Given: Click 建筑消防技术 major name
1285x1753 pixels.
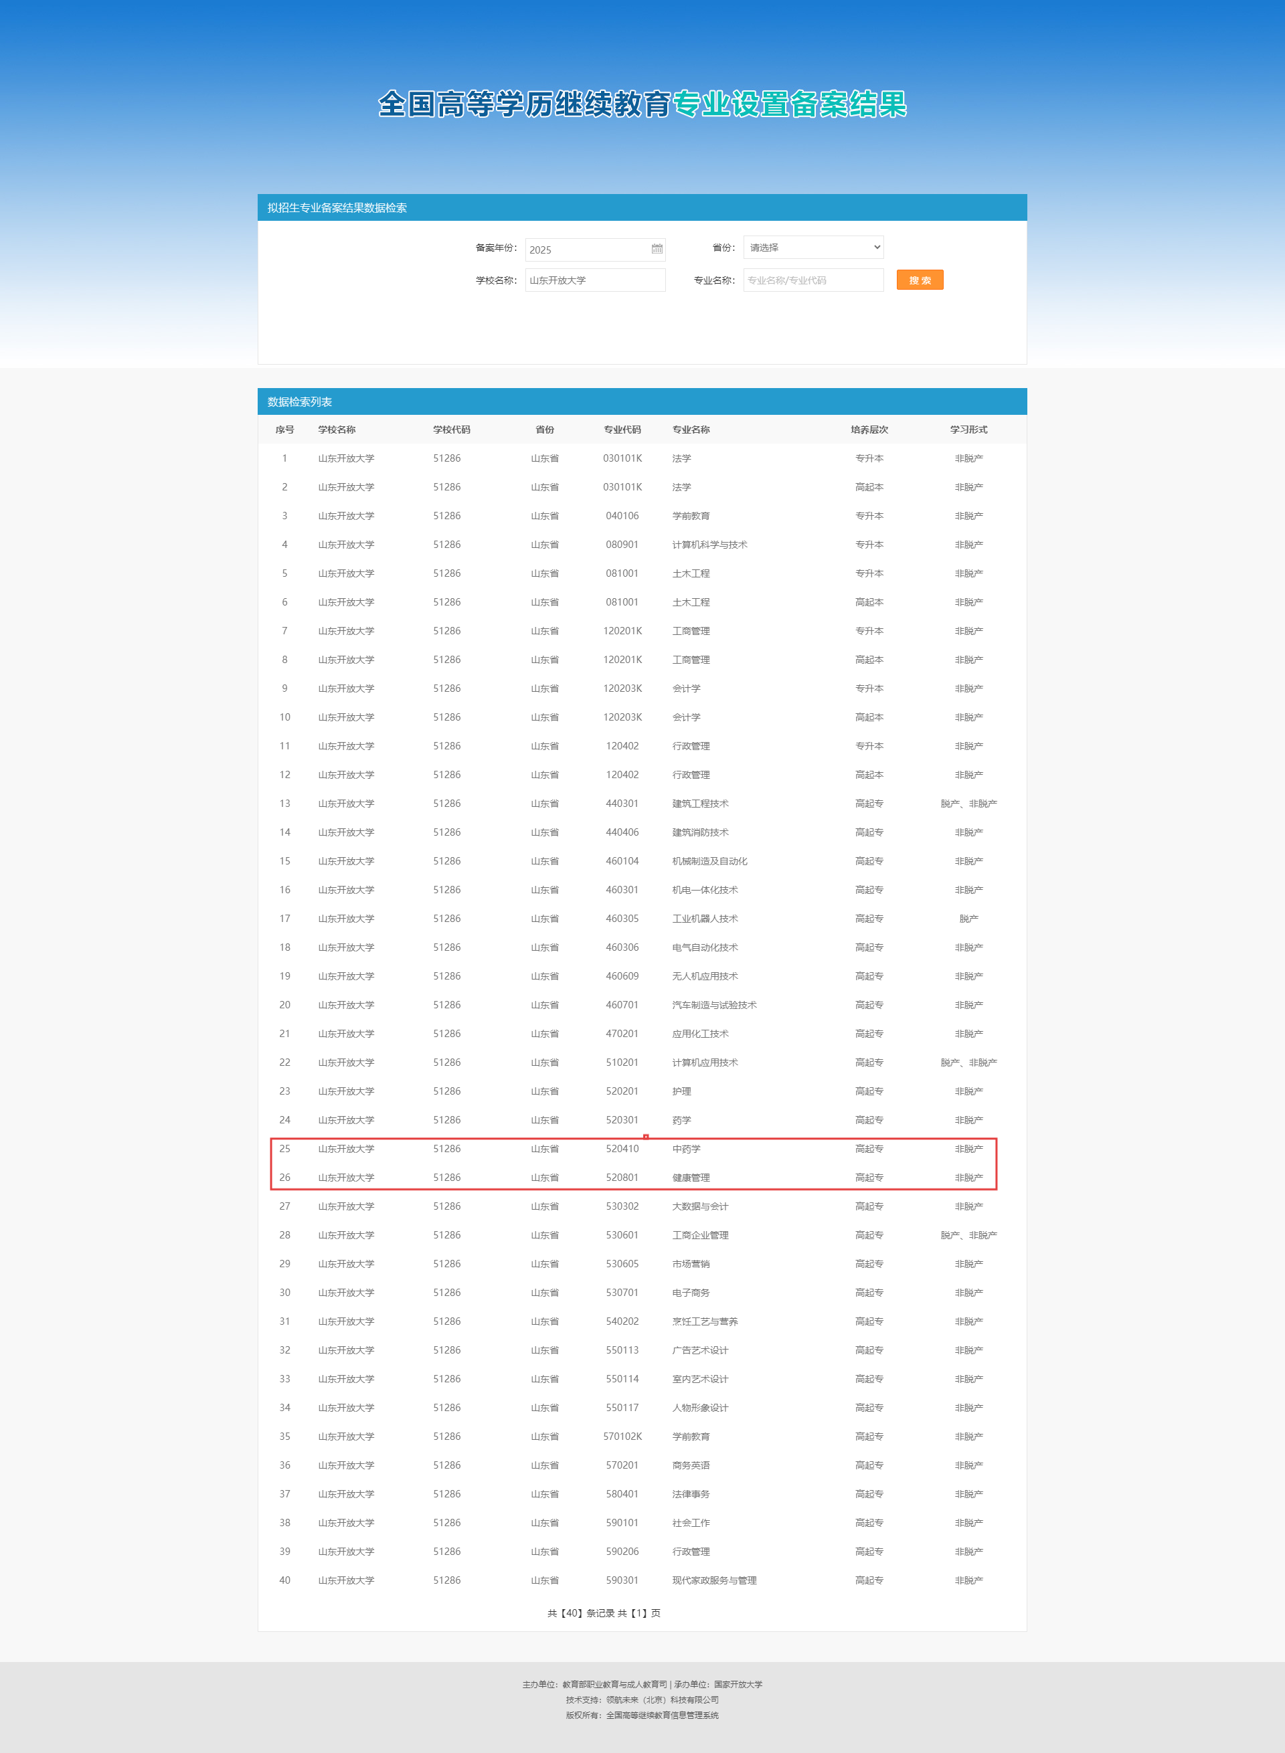Looking at the screenshot, I should point(700,832).
